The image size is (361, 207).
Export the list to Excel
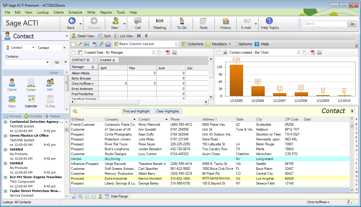[101, 44]
